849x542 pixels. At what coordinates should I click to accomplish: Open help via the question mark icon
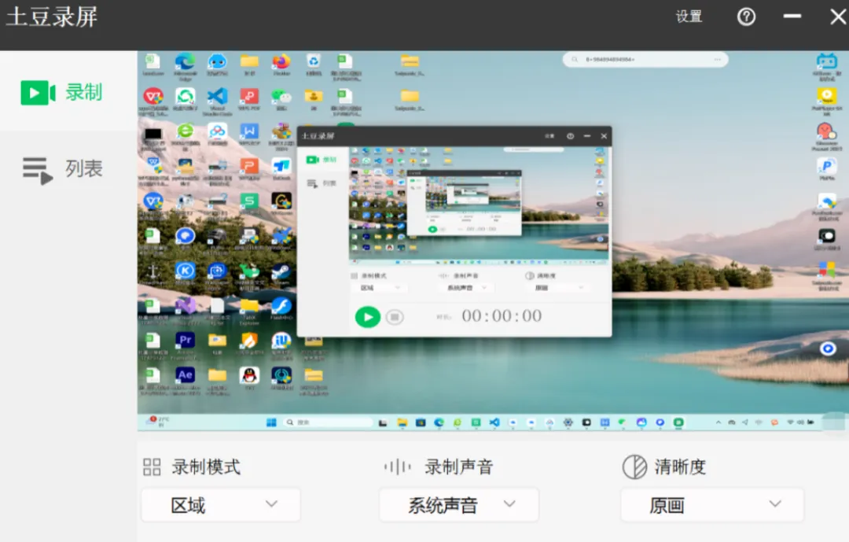coord(746,17)
